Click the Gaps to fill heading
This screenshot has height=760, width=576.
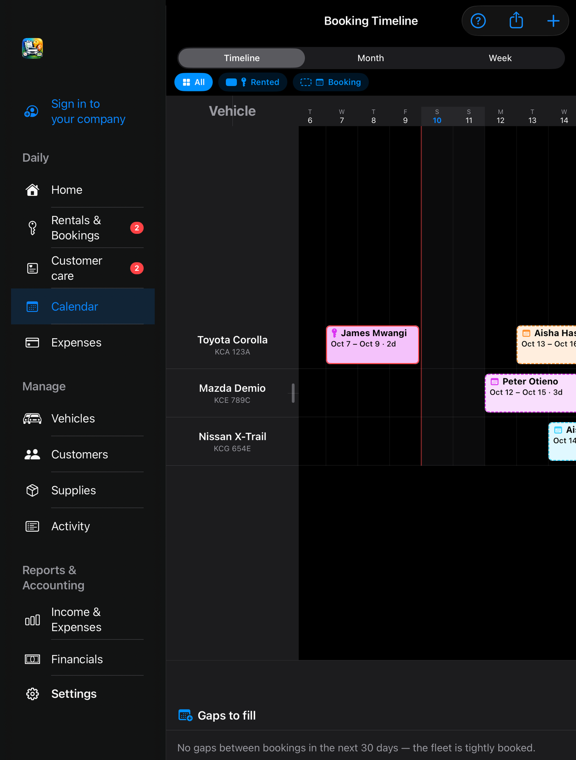(227, 716)
